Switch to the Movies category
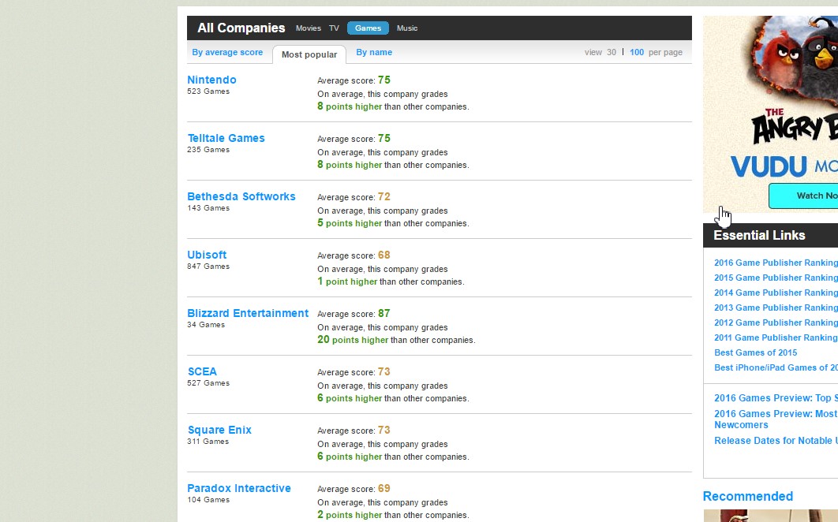This screenshot has width=838, height=522. tap(309, 28)
